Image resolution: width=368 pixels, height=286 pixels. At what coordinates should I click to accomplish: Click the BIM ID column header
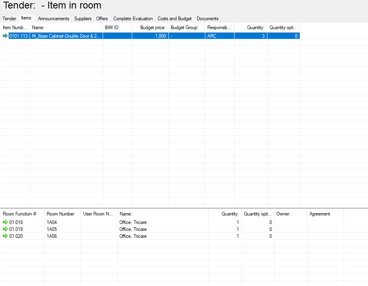click(x=112, y=28)
